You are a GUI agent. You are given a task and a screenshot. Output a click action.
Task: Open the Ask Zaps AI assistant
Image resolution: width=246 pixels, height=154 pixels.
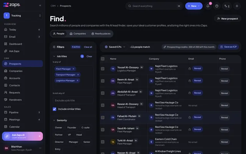(x=22, y=136)
